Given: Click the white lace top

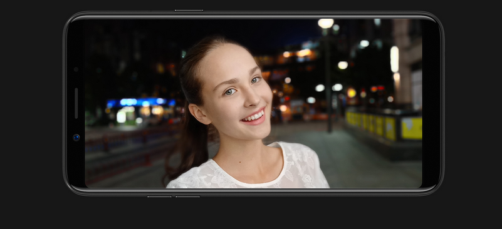Looking at the screenshot, I should pyautogui.click(x=248, y=170).
